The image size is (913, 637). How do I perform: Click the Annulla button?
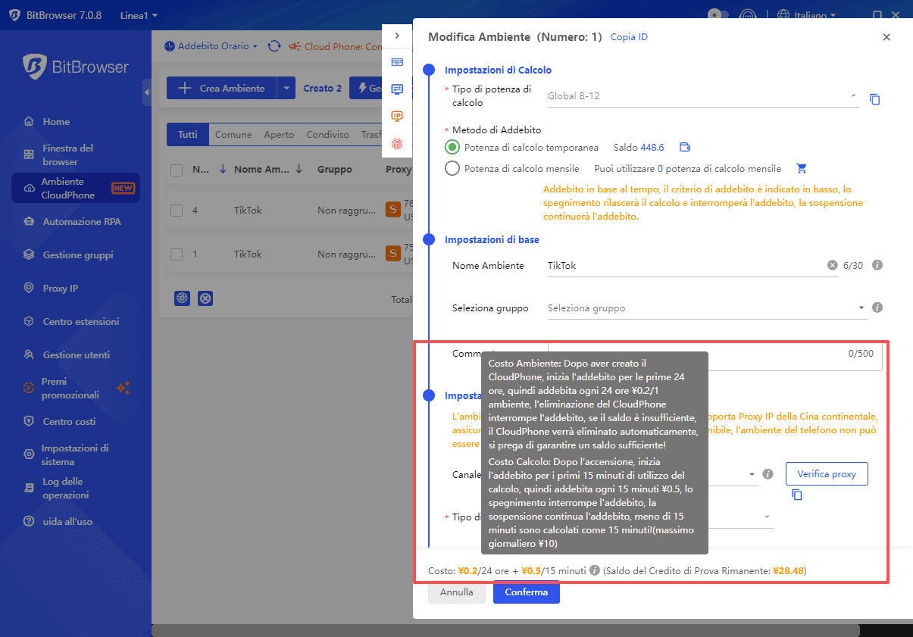(457, 592)
